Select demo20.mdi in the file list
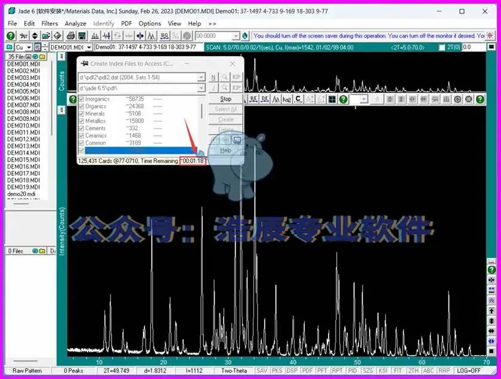 pyautogui.click(x=21, y=194)
